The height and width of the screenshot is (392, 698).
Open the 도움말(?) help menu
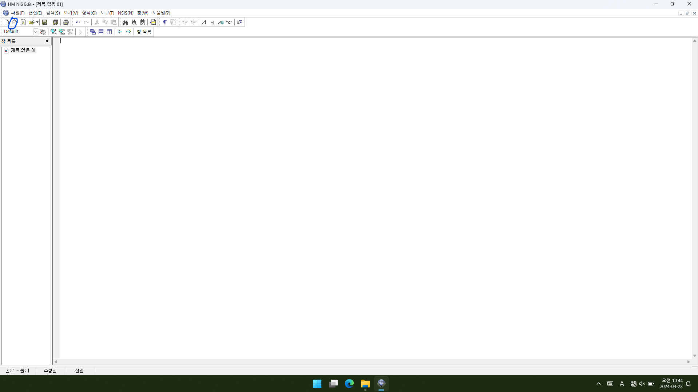coord(161,13)
